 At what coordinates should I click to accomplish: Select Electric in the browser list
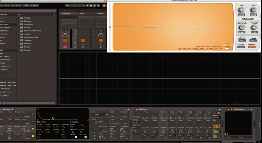(27, 28)
